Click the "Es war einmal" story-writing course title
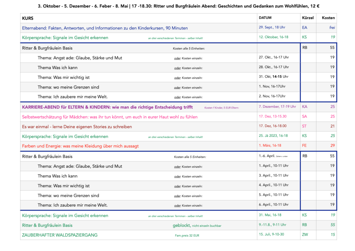This screenshot has height=251, width=355. click(x=77, y=127)
